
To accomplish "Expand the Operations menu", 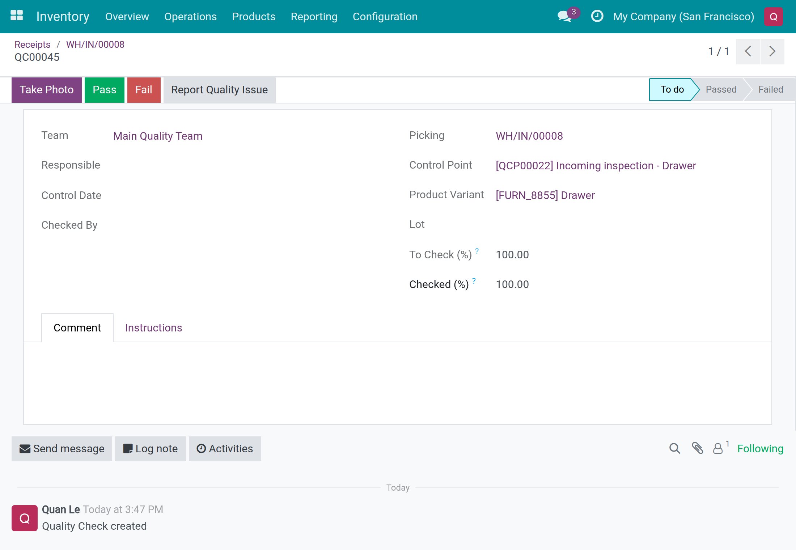I will (x=190, y=17).
